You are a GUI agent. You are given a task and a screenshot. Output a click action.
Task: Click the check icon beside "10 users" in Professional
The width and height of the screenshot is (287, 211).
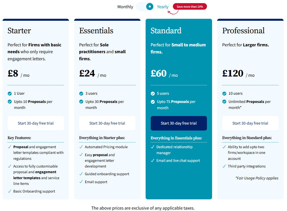coord(224,93)
